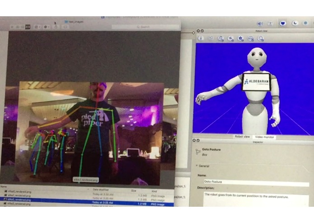Click the star-shaped Robot view toolbar icon
This screenshot has width=314, height=223.
(x=230, y=39)
